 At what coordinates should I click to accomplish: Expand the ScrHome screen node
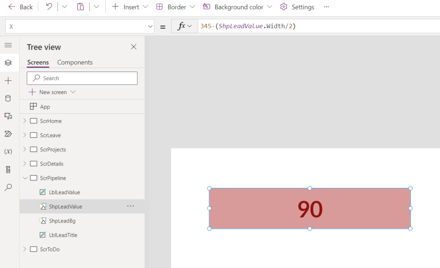25,120
